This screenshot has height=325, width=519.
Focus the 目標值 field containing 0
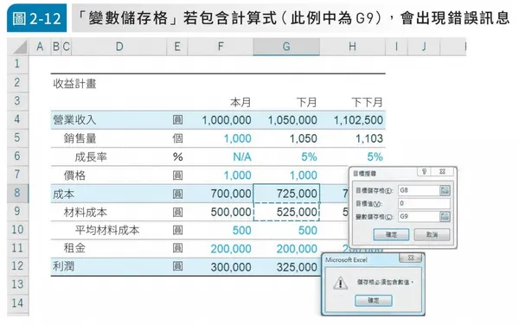coord(424,203)
